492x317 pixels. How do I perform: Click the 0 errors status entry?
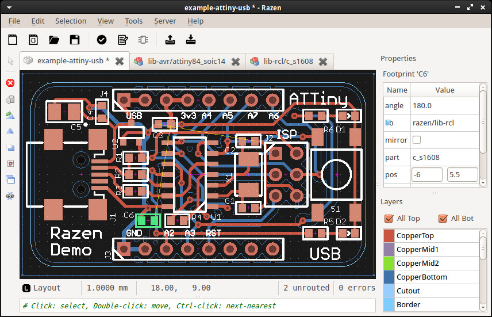[357, 288]
